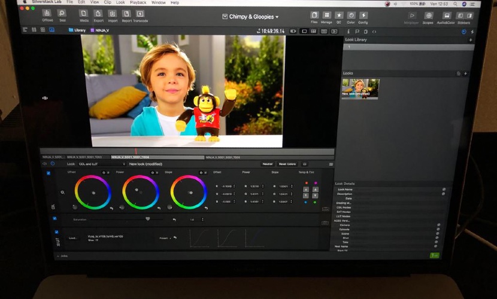Click the Neutral button

tap(267, 164)
